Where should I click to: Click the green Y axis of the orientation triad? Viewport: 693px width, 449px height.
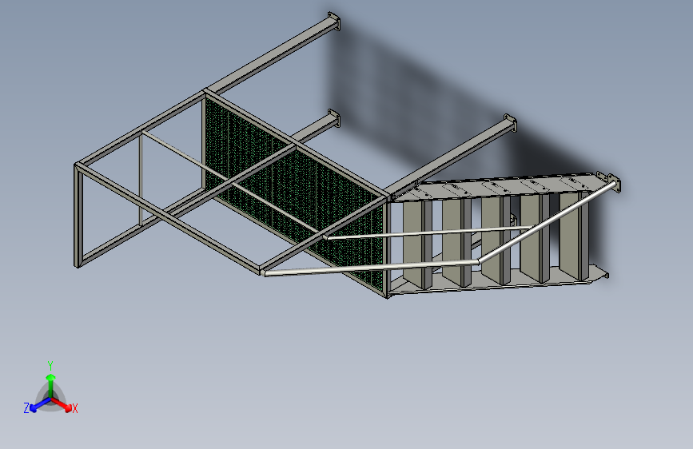(51, 385)
